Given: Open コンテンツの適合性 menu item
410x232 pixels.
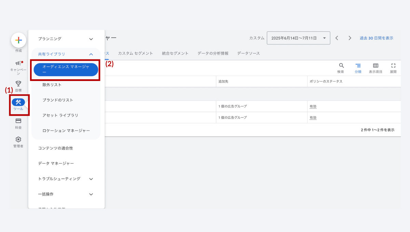Looking at the screenshot, I should coord(55,148).
